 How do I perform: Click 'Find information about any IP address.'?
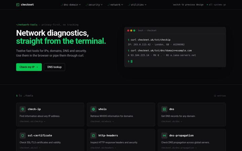coord(40,116)
